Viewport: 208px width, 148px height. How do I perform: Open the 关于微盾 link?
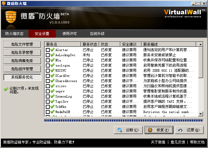click(x=158, y=142)
